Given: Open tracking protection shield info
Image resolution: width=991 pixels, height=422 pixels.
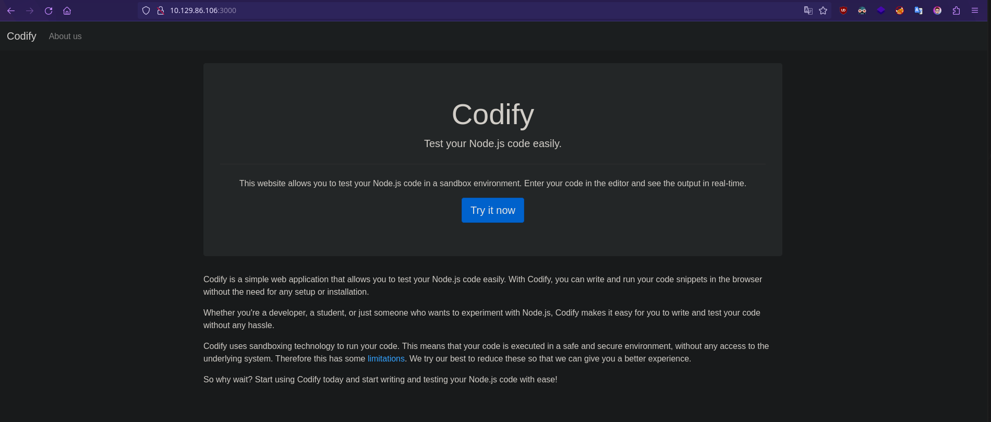Looking at the screenshot, I should click(146, 10).
